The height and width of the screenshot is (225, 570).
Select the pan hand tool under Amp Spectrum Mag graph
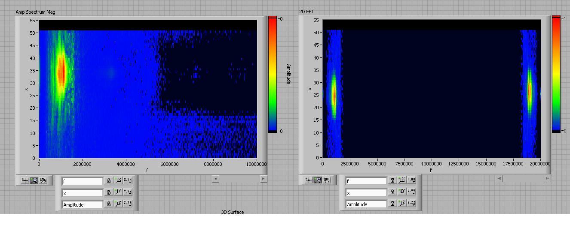pos(43,180)
